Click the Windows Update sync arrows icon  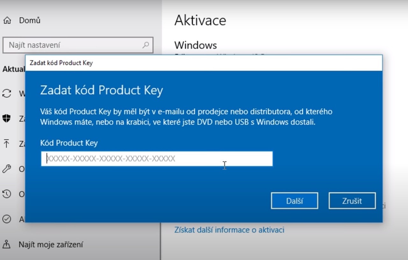7,93
